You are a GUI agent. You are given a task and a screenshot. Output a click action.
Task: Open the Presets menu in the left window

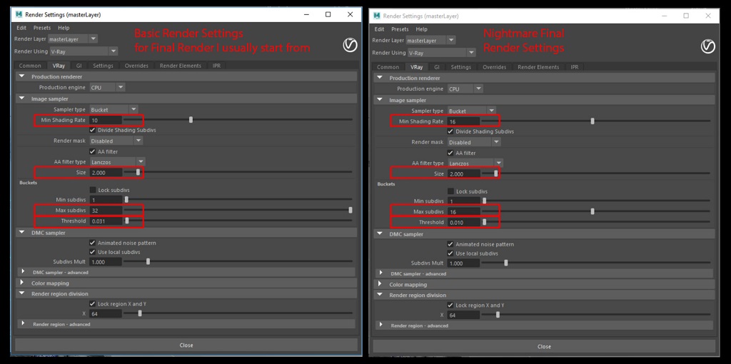41,28
